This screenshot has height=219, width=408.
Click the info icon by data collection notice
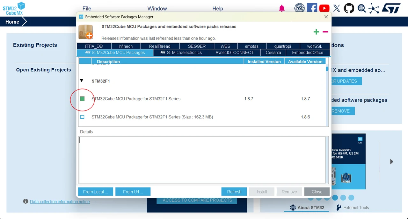[x=25, y=201]
